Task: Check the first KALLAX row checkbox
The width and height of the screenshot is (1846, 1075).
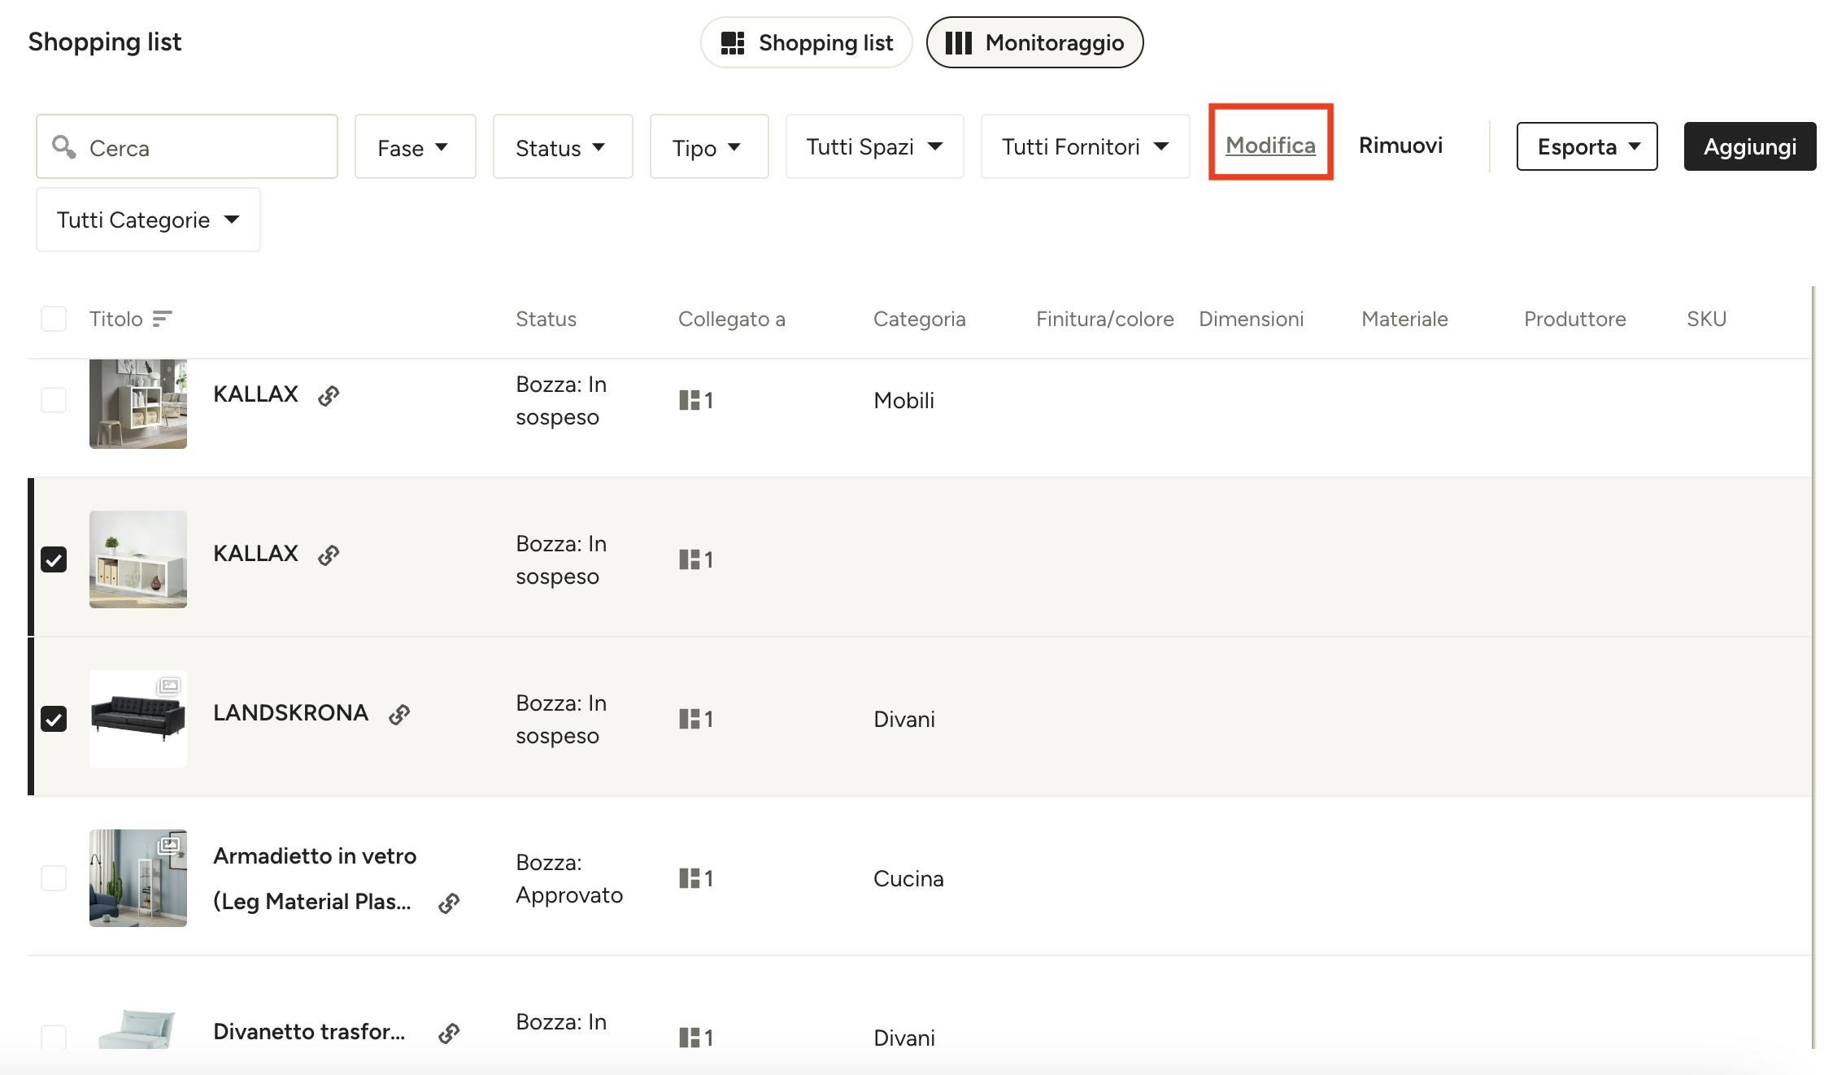Action: 54,400
